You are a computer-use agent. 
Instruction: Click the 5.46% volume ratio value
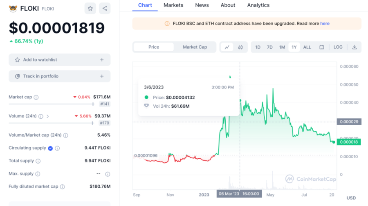[x=104, y=135]
